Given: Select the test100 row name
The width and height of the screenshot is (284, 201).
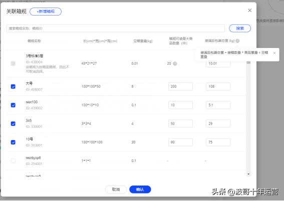Looking at the screenshot, I should (32, 102).
